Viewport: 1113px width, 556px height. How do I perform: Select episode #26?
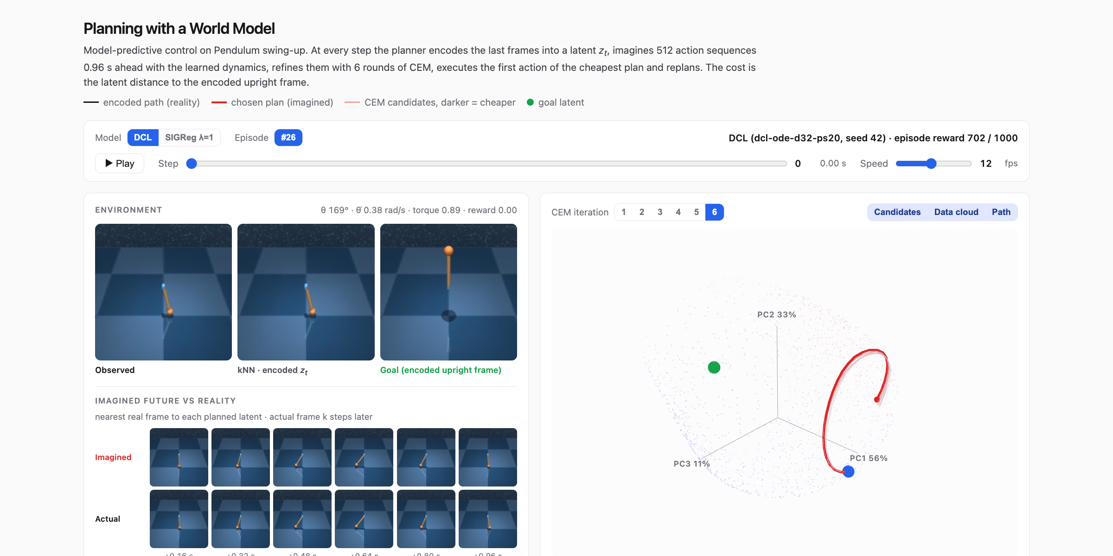point(288,138)
